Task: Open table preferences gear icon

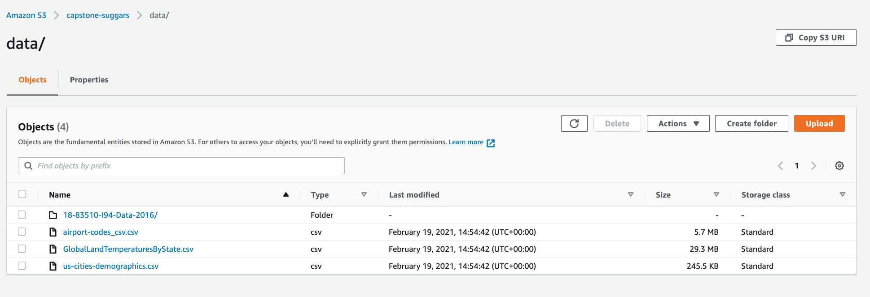Action: pyautogui.click(x=839, y=166)
